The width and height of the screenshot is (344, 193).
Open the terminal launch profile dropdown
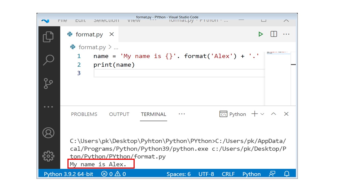pos(262,114)
